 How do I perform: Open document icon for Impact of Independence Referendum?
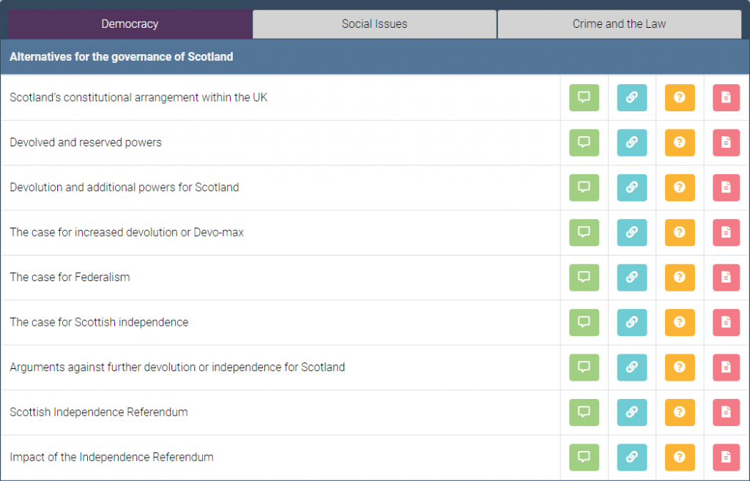(x=726, y=457)
